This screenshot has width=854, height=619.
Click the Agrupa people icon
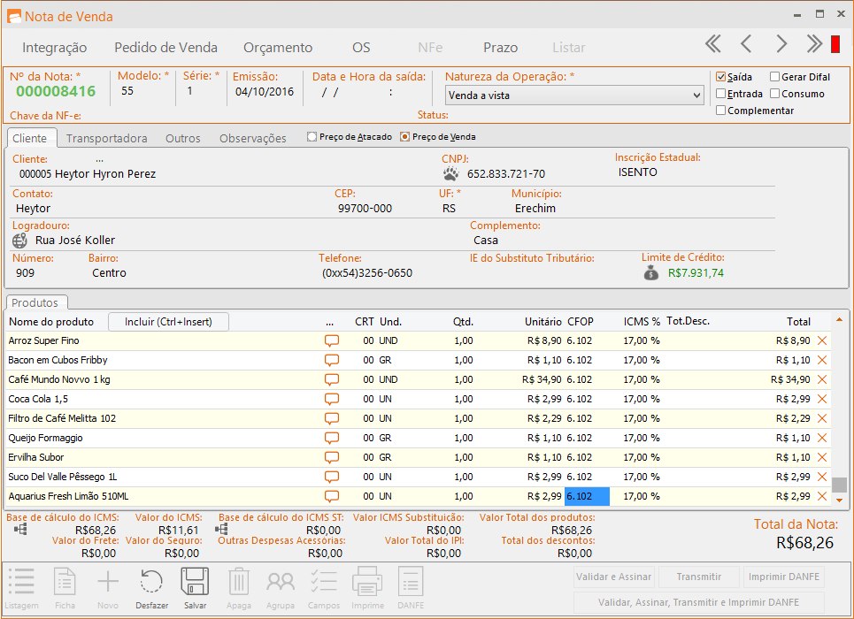[x=281, y=587]
